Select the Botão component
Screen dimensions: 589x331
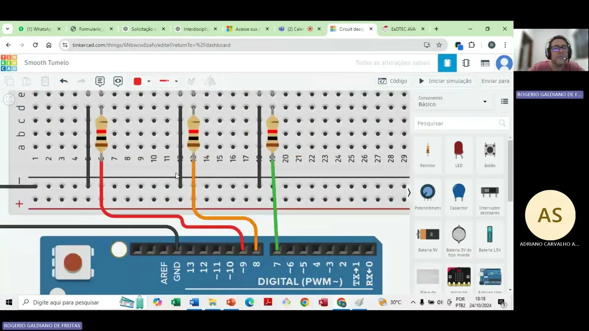coord(490,154)
